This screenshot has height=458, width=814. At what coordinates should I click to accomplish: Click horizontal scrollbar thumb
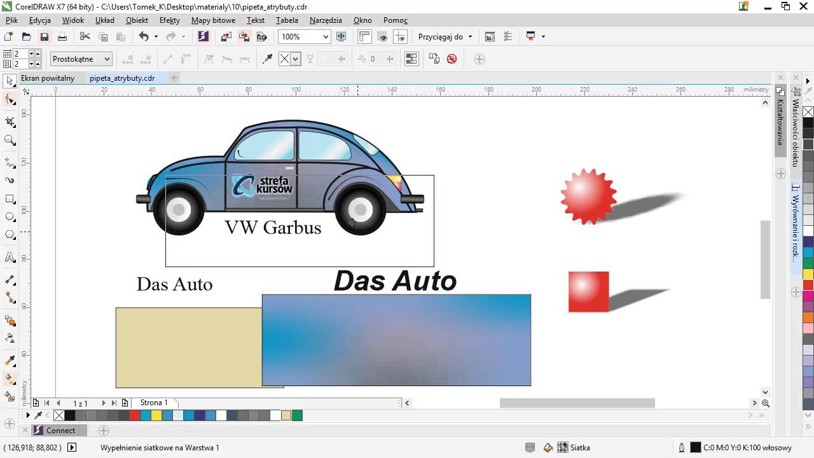(x=577, y=403)
